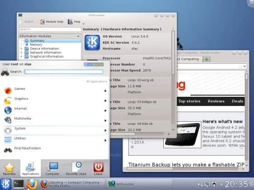Click the Module Help toolbar button
Screen dimensions: 254x190
coord(52,22)
